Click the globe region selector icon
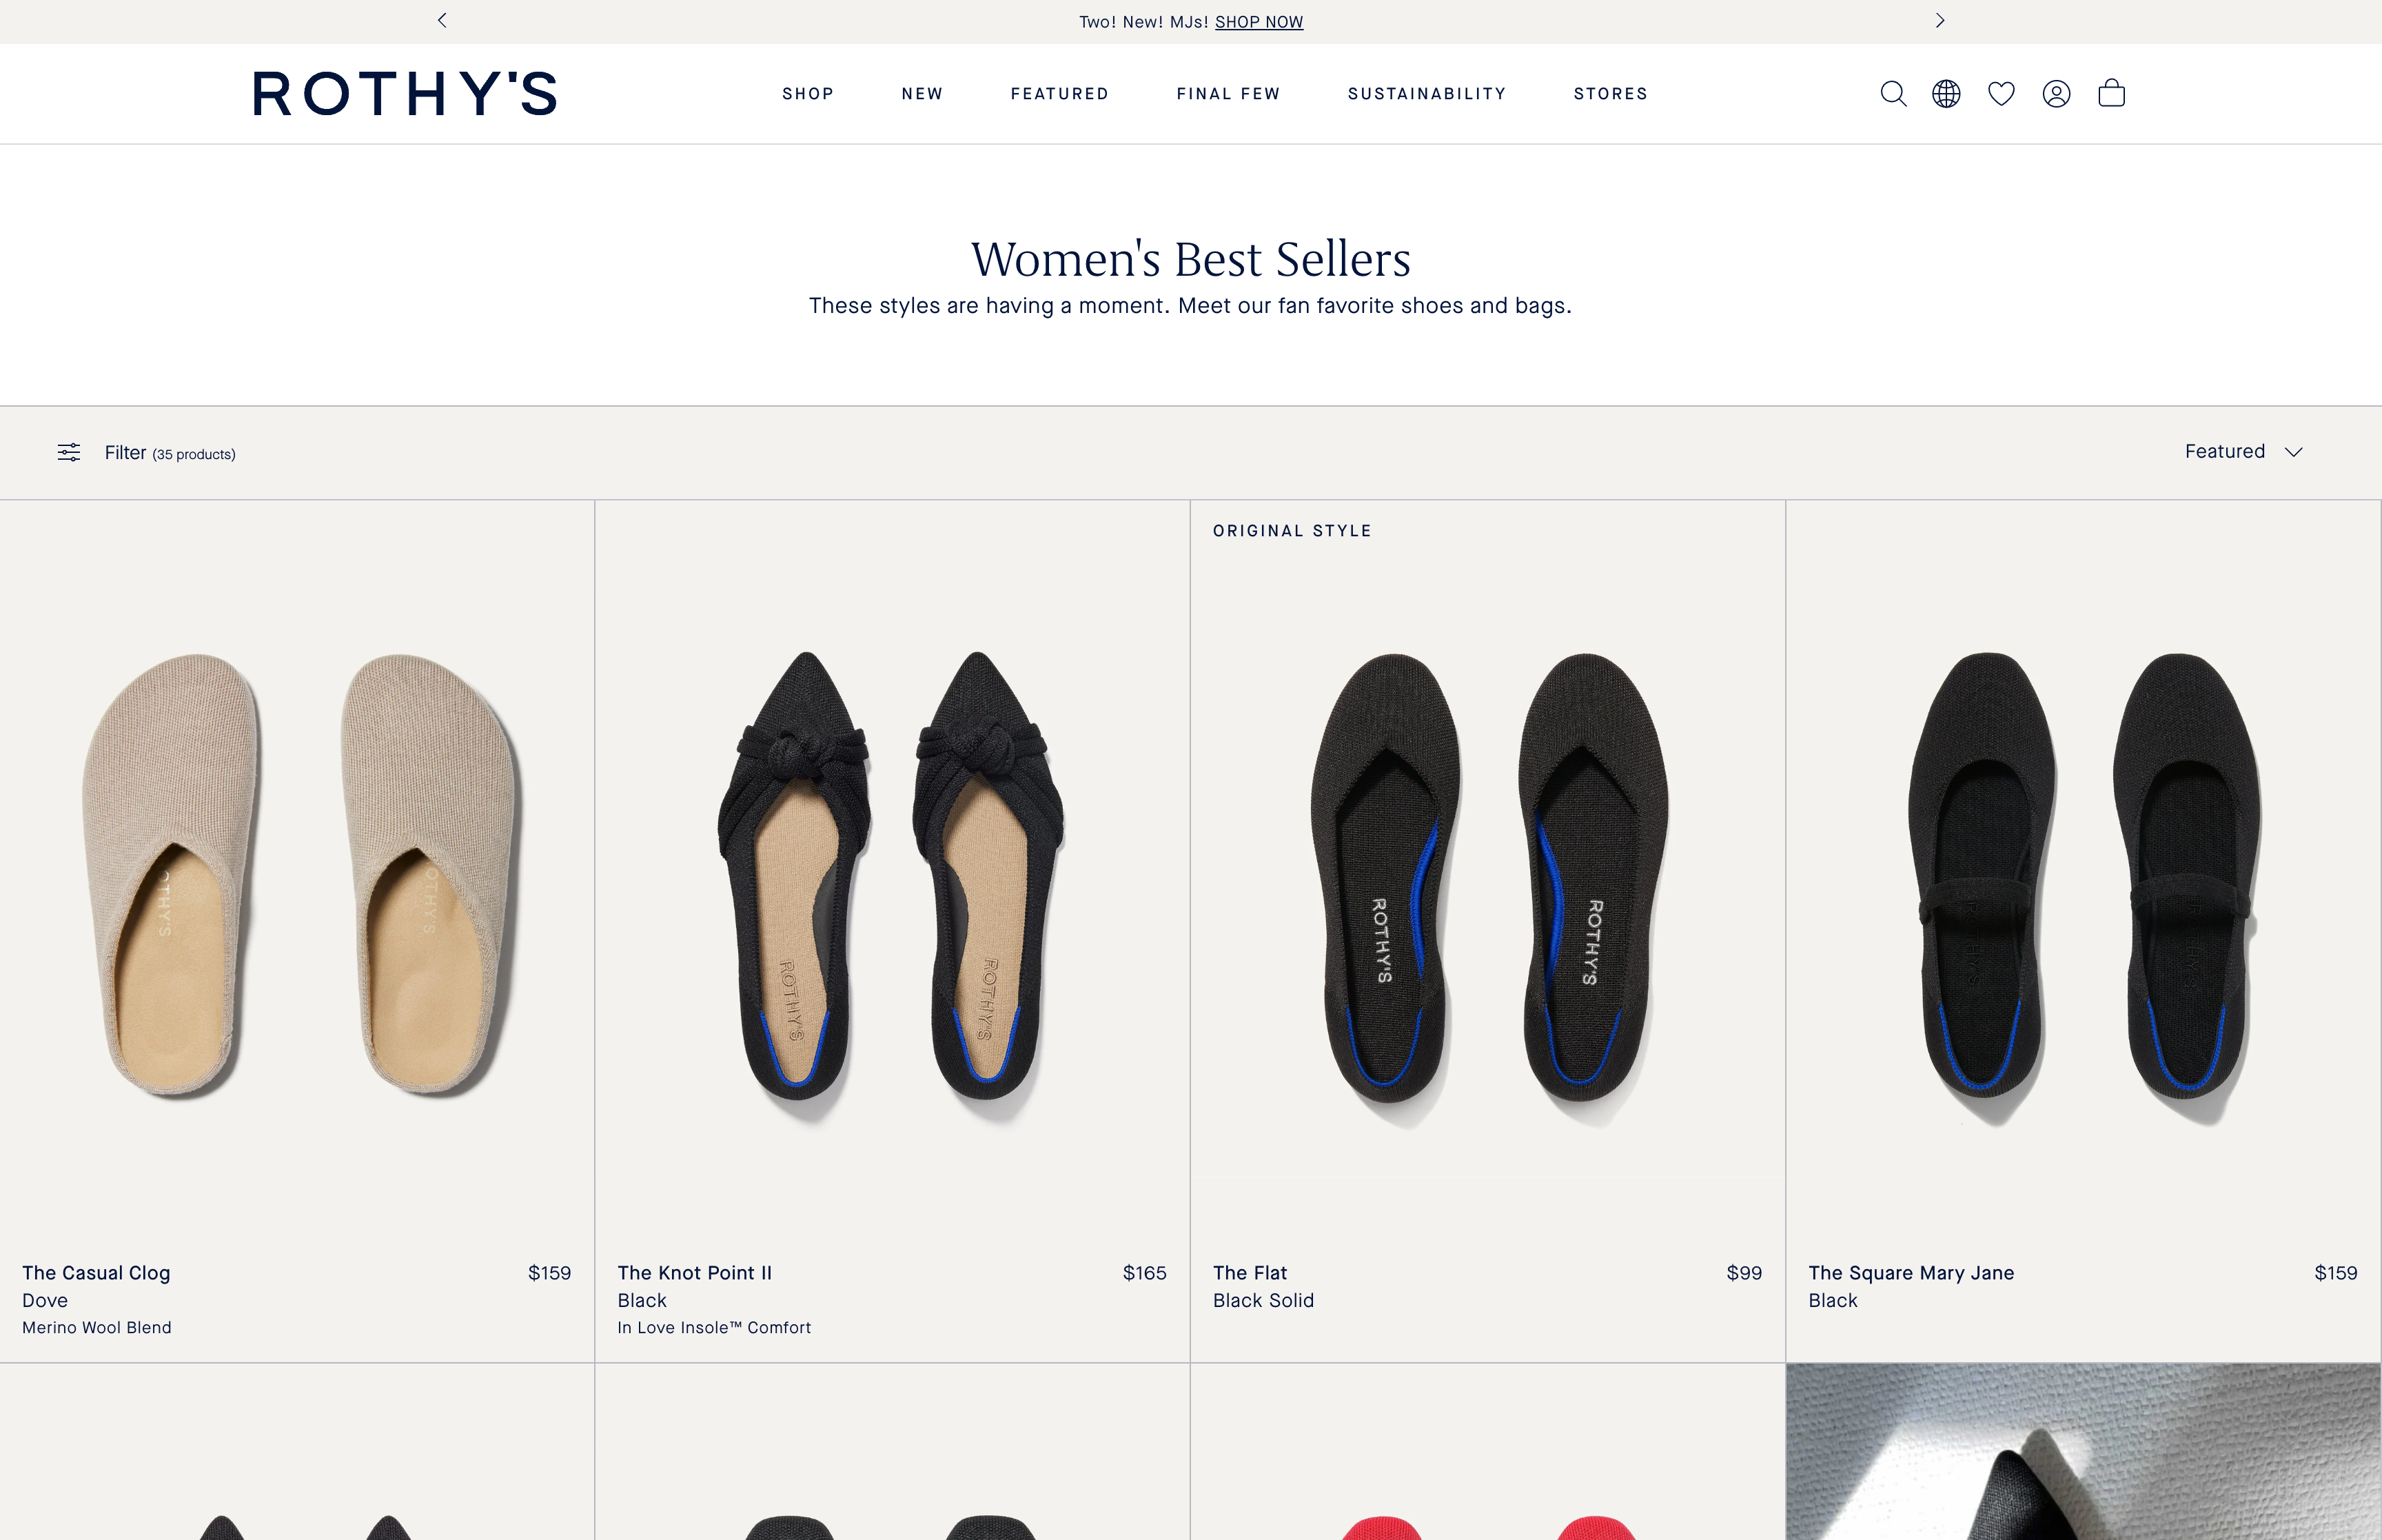 click(1946, 94)
